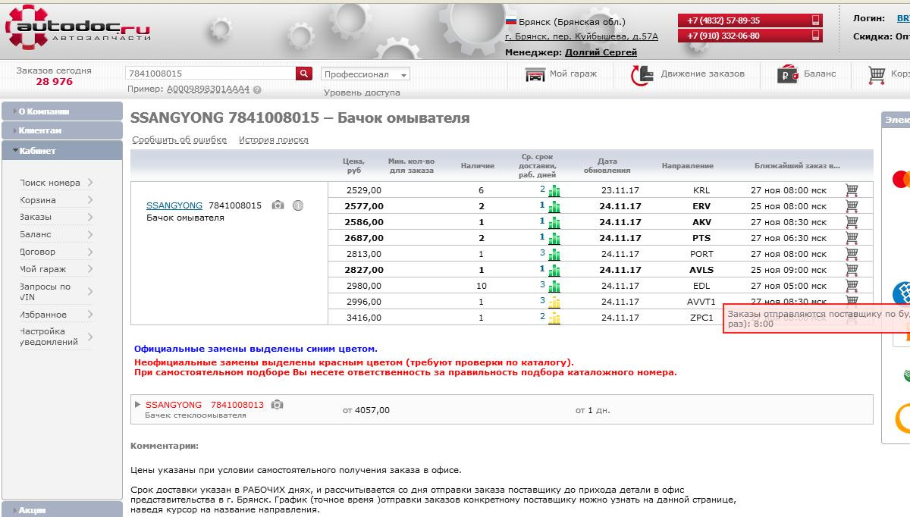
Task: Click phone number +7 (910) 332-06-80
Action: tap(723, 36)
